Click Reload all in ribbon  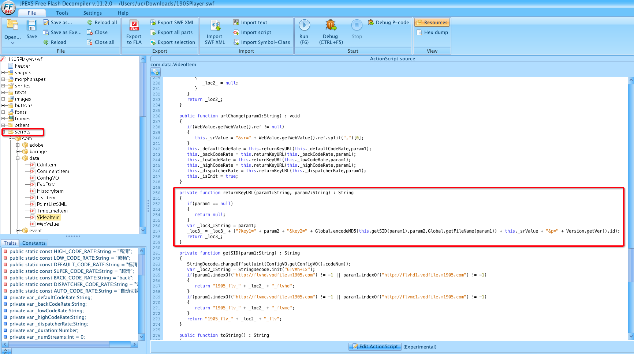(x=102, y=22)
